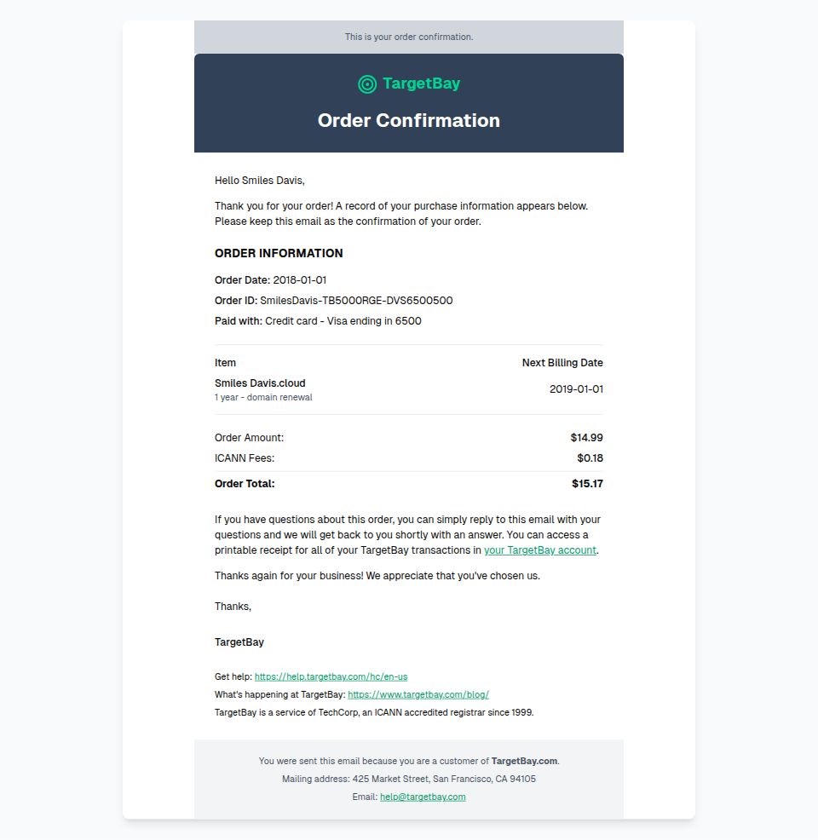This screenshot has width=818, height=840.
Task: Click the next billing date 2019-01-01
Action: click(x=576, y=389)
